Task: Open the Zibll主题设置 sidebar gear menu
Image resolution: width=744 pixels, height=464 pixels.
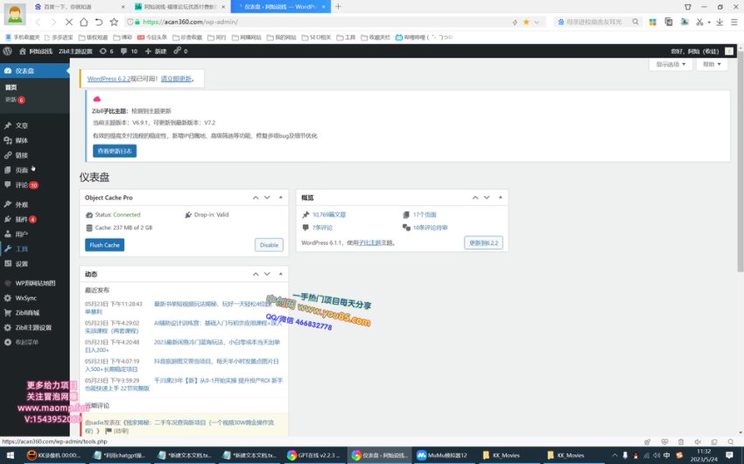Action: [35, 327]
